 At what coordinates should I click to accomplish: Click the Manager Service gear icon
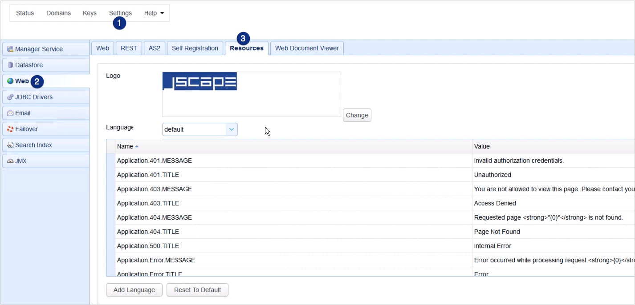point(11,49)
